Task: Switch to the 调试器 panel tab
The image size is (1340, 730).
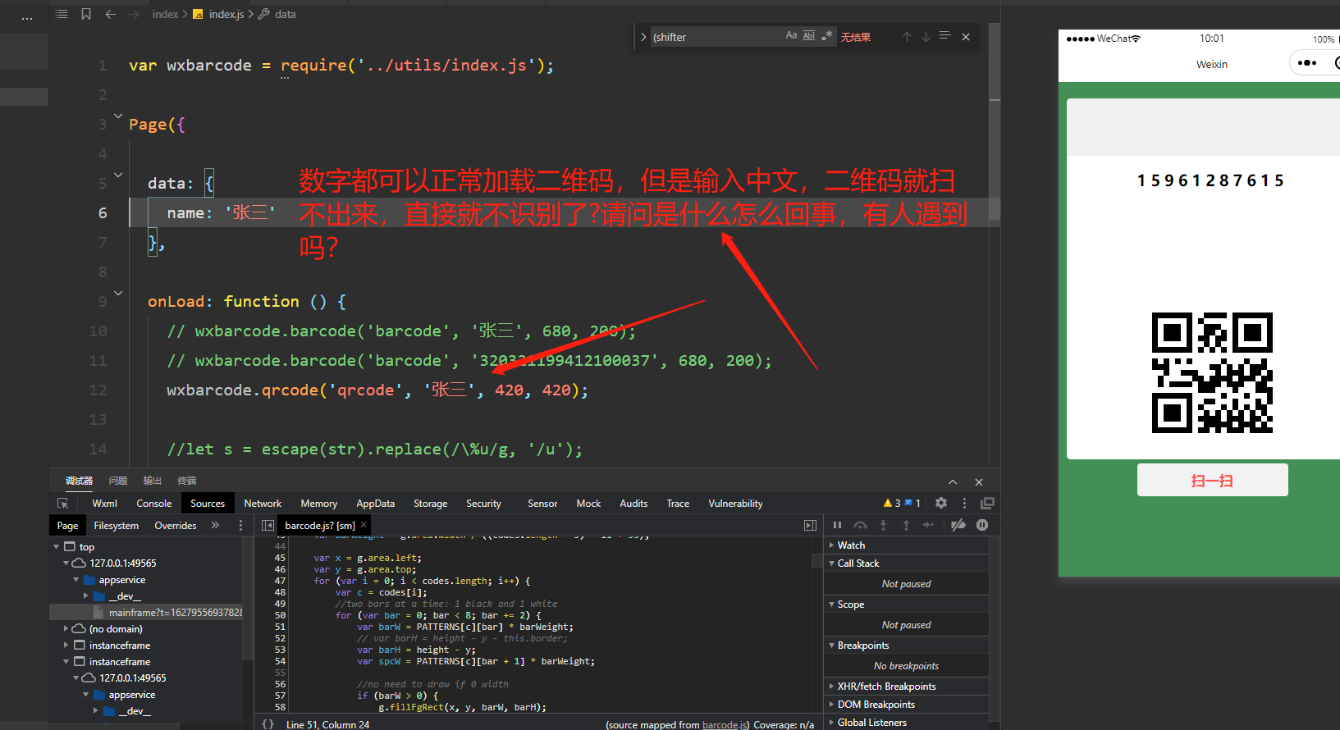Action: point(79,481)
